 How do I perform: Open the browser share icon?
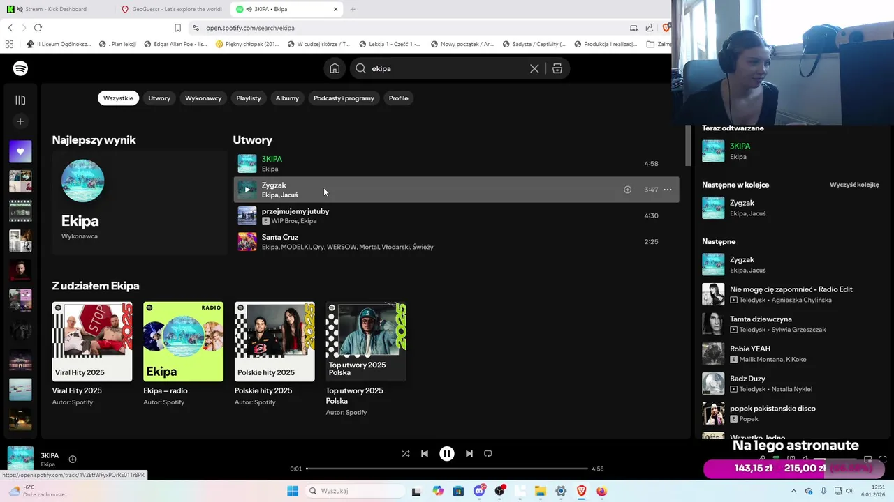pos(649,28)
